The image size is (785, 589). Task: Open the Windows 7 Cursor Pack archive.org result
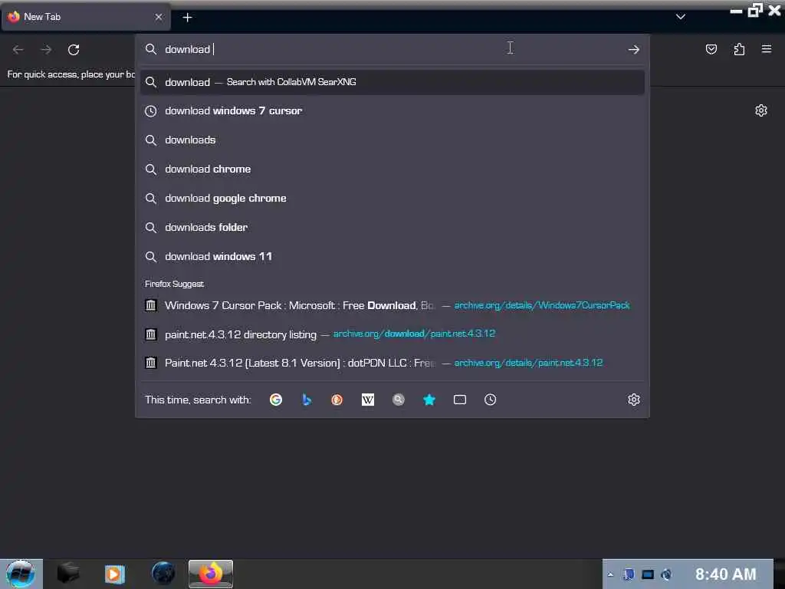[x=392, y=305]
